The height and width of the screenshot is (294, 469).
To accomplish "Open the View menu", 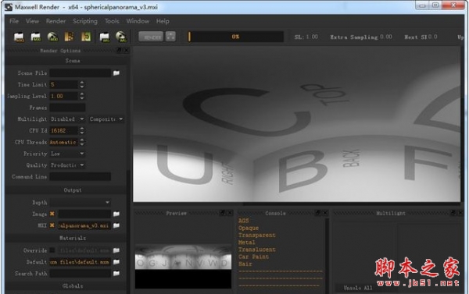I will click(32, 21).
